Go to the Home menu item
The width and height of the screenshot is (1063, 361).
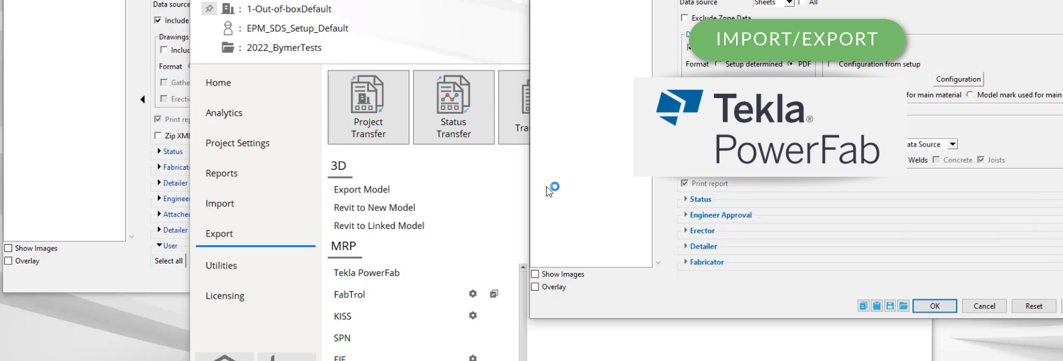(x=218, y=82)
